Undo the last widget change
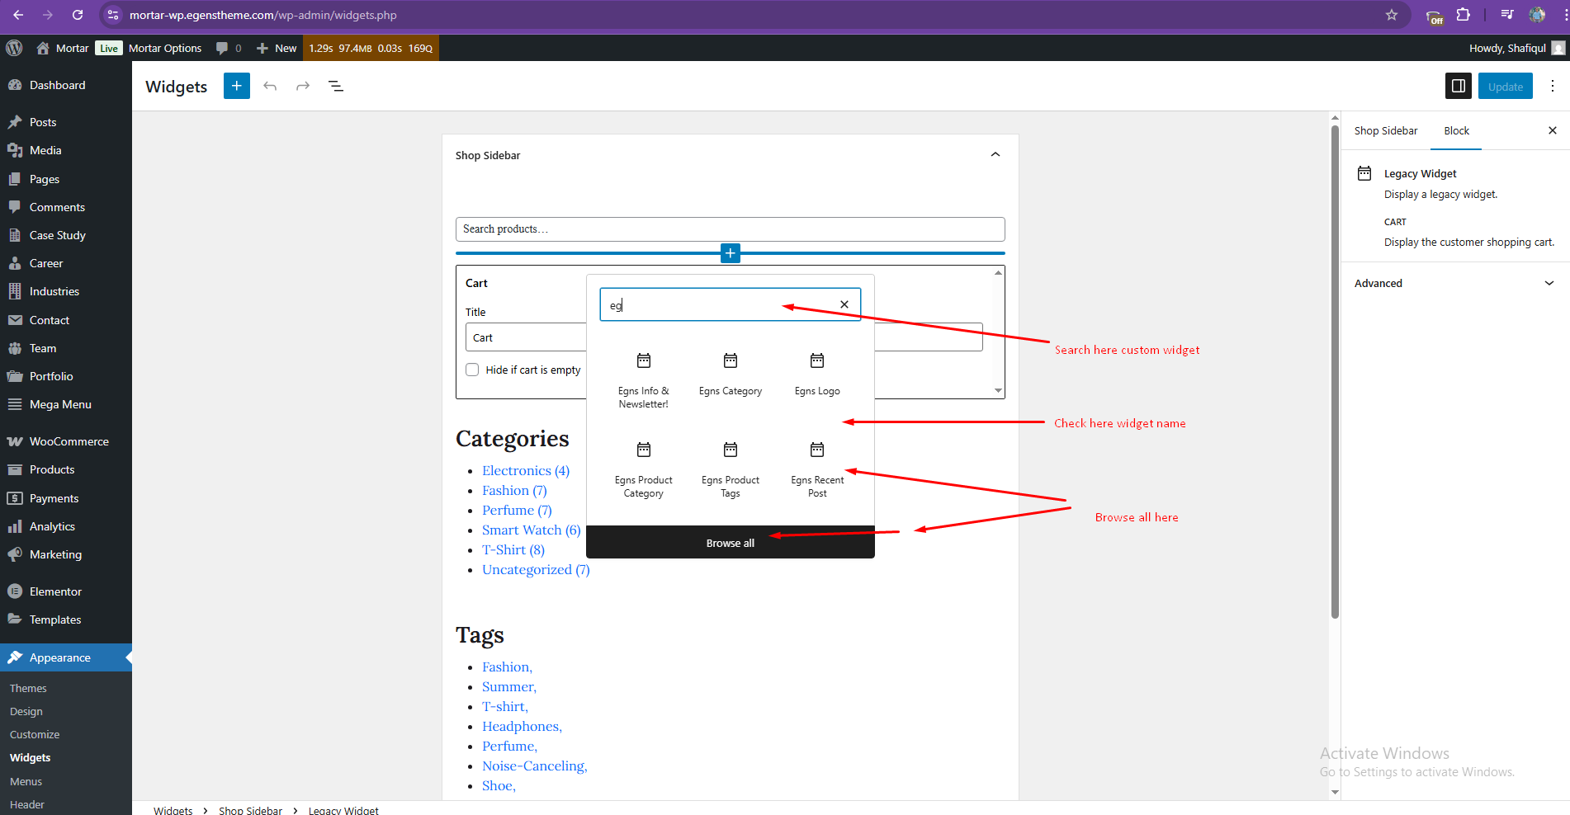The image size is (1570, 815). (x=270, y=86)
